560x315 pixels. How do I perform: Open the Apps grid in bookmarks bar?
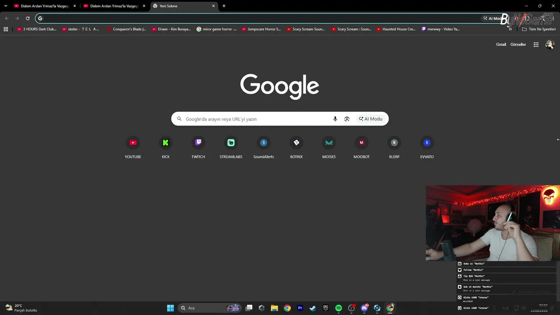tap(6, 29)
